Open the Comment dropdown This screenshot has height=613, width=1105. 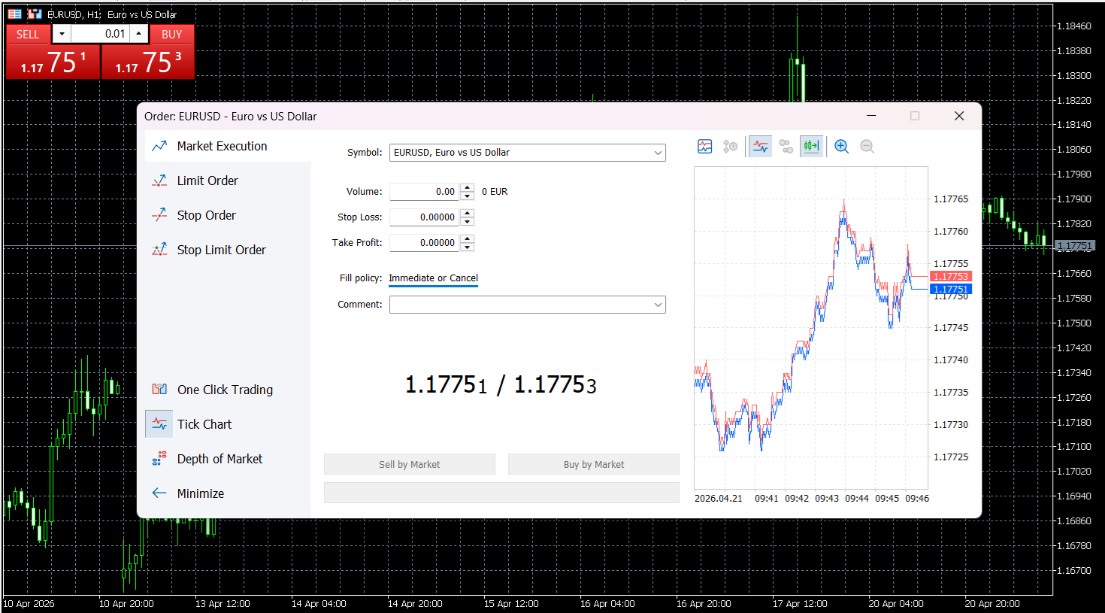(527, 305)
